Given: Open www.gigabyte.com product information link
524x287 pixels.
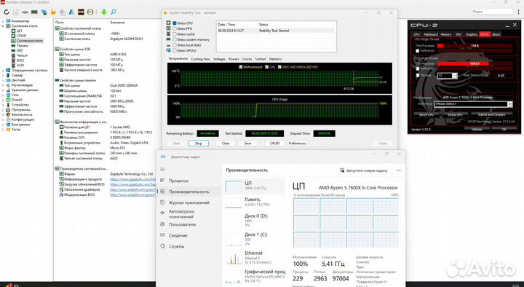Looking at the screenshot, I should [x=132, y=179].
